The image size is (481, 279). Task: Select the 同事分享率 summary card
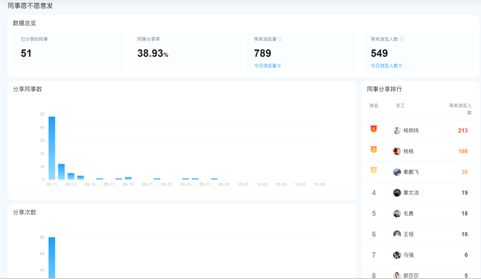(x=185, y=52)
